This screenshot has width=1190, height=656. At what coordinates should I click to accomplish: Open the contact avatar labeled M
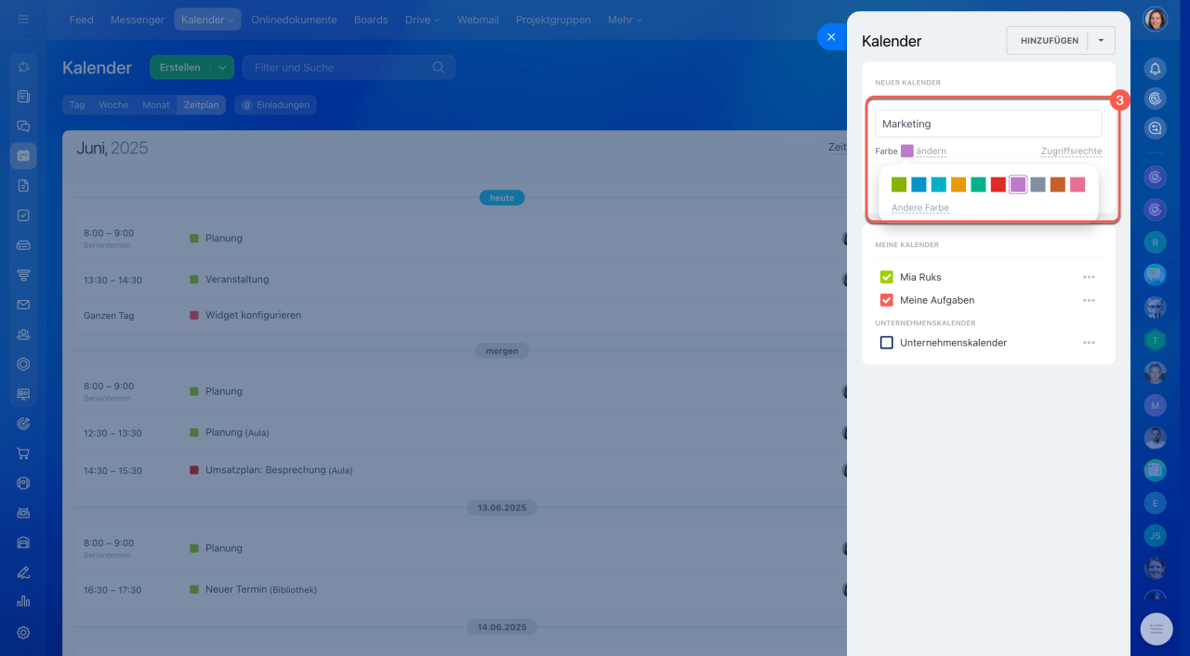(1155, 405)
